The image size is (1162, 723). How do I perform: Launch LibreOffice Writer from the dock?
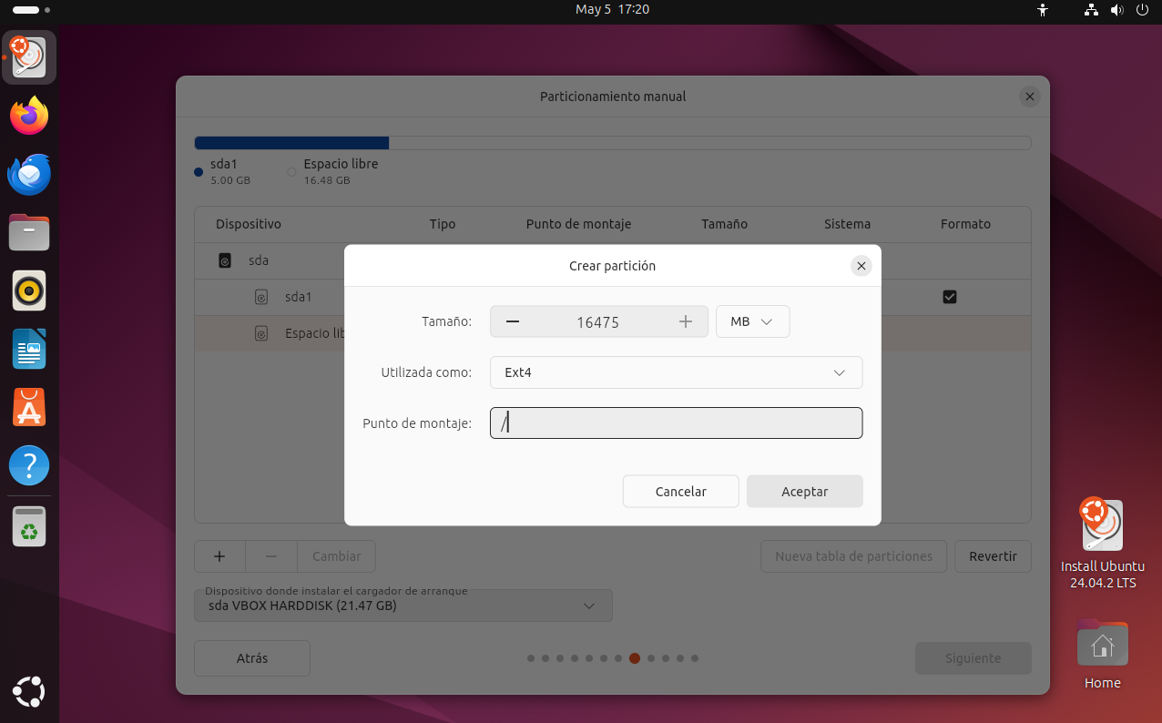(x=29, y=350)
